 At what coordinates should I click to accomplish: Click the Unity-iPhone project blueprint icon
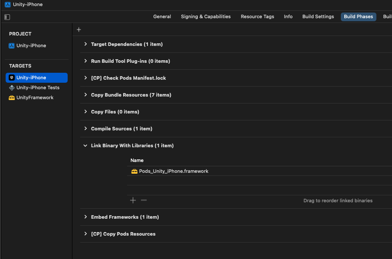[12, 46]
